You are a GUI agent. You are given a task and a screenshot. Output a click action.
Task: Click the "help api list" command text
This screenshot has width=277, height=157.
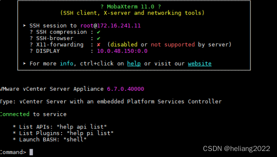82,127
